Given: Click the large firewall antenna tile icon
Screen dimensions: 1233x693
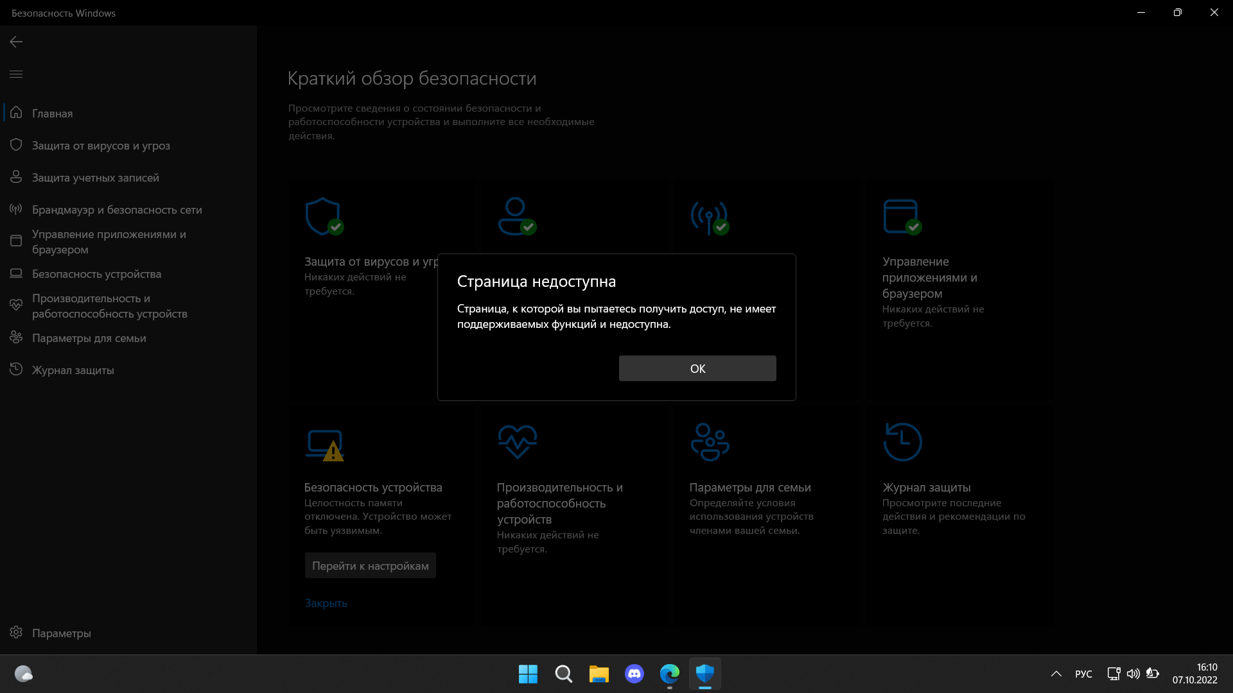Looking at the screenshot, I should pyautogui.click(x=710, y=218).
